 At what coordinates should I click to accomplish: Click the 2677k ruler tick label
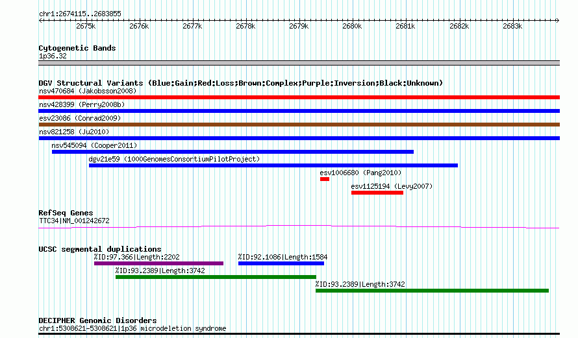pos(192,26)
